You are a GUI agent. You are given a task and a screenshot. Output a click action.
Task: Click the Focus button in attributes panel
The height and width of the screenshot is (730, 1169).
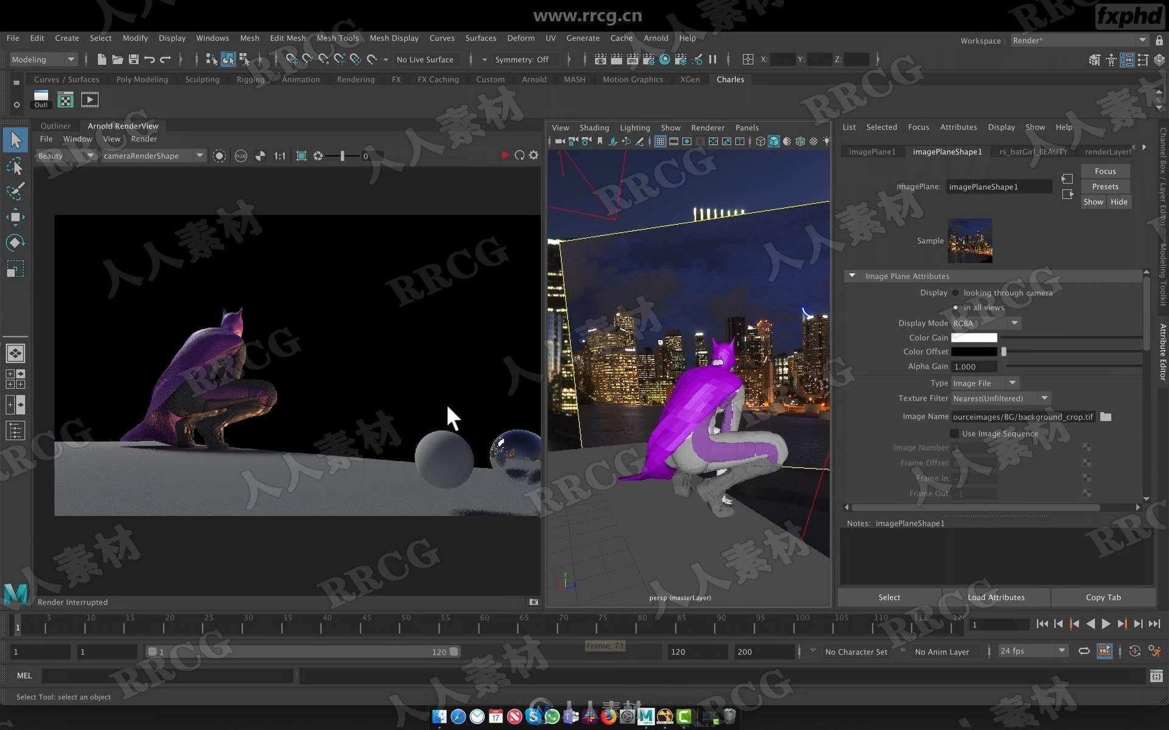pyautogui.click(x=1105, y=171)
